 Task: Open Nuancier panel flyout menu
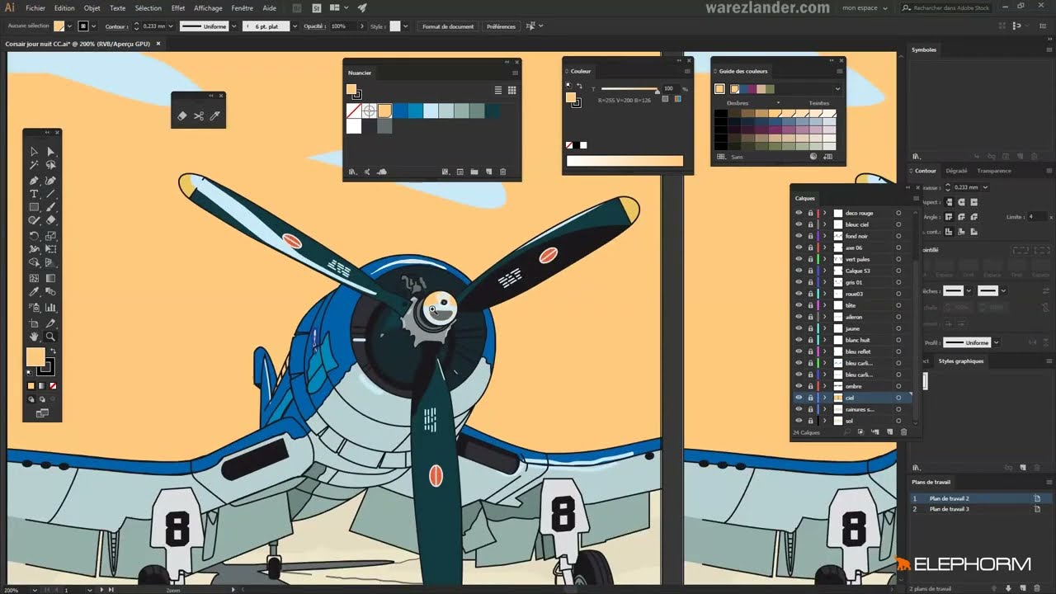pyautogui.click(x=515, y=73)
